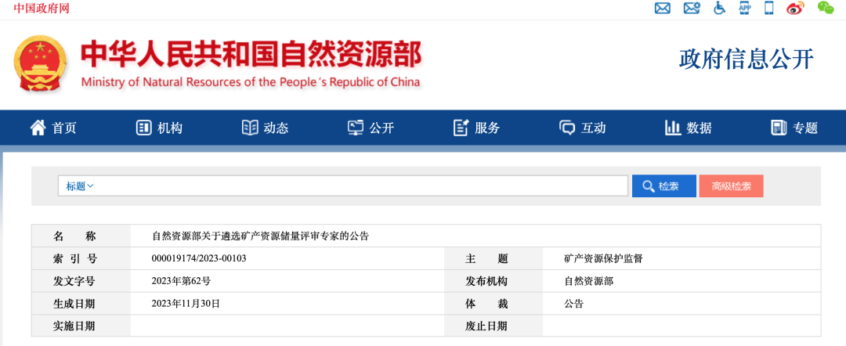Select the date 2023年11月30日
The width and height of the screenshot is (846, 346).
click(186, 304)
